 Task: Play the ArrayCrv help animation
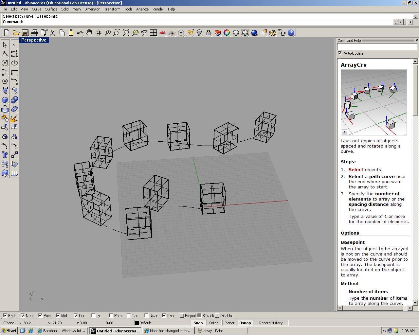[344, 132]
